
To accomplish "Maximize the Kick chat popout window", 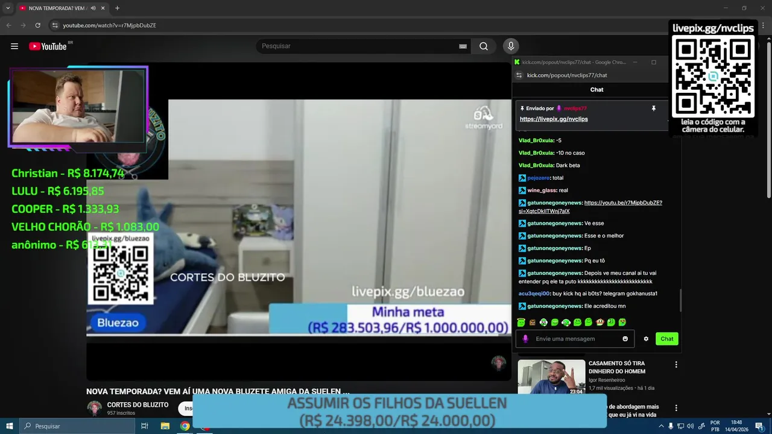I will click(654, 62).
